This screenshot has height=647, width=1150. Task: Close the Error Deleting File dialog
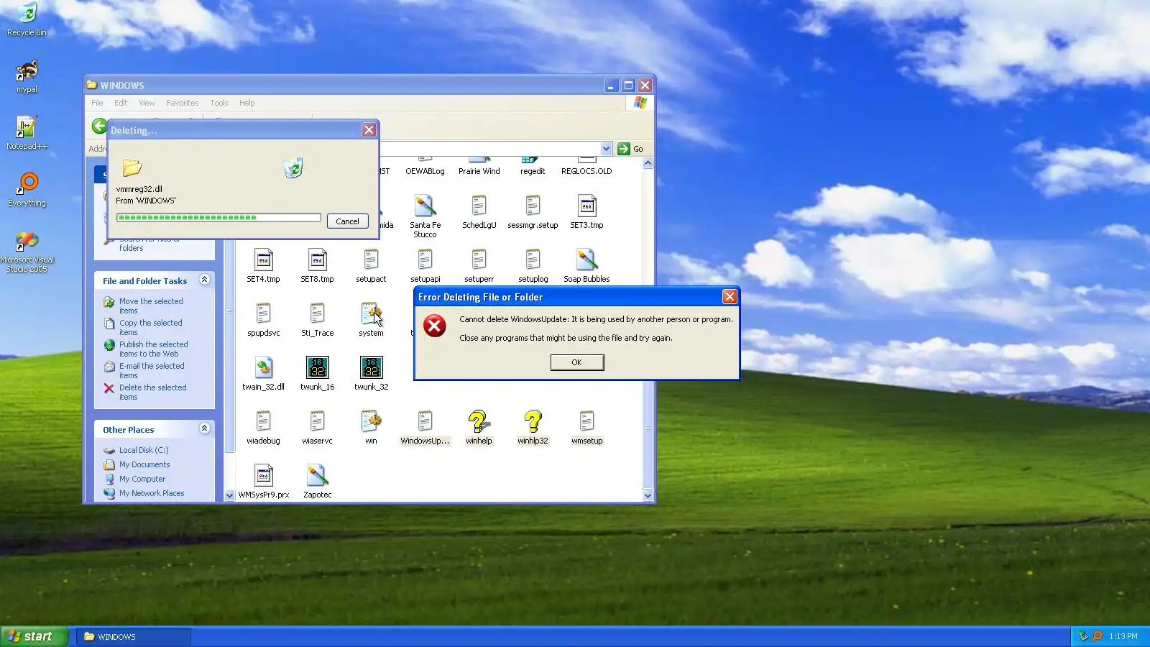pos(730,296)
